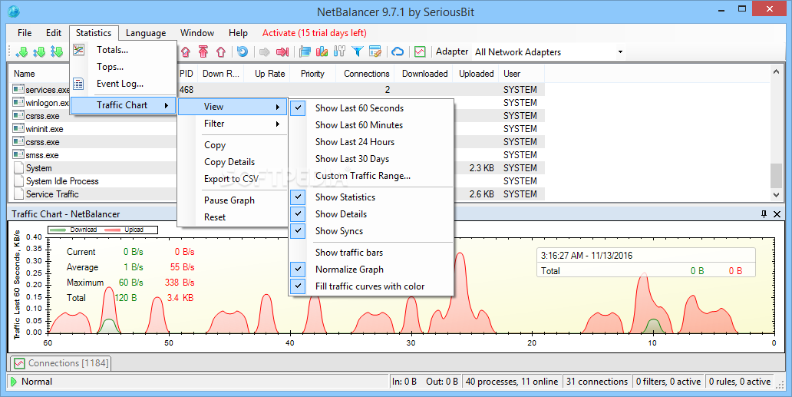
Task: Click the NetBalancer app icon in title bar
Action: (14, 11)
